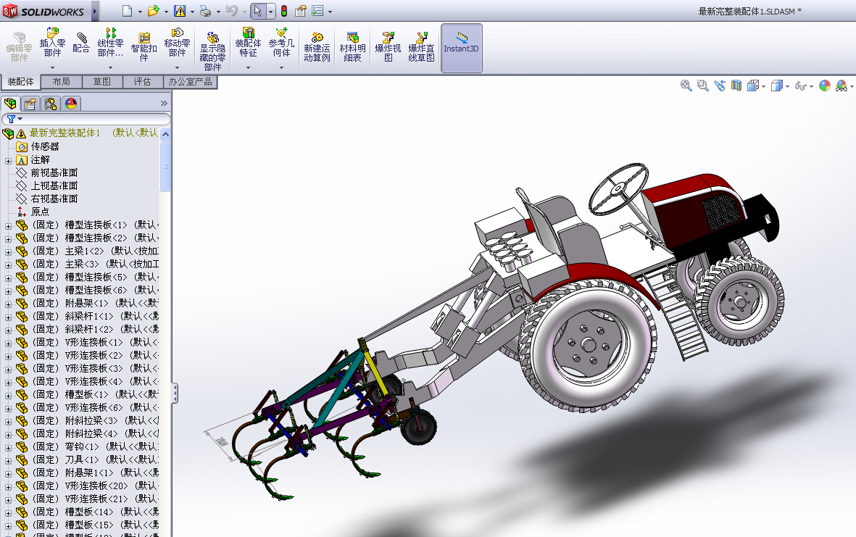Switch to the 草图 tab
856x537 pixels.
(101, 81)
